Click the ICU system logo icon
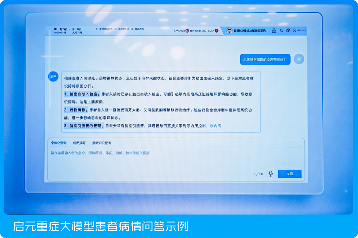Screen dimensions: 358x238 (230, 31)
